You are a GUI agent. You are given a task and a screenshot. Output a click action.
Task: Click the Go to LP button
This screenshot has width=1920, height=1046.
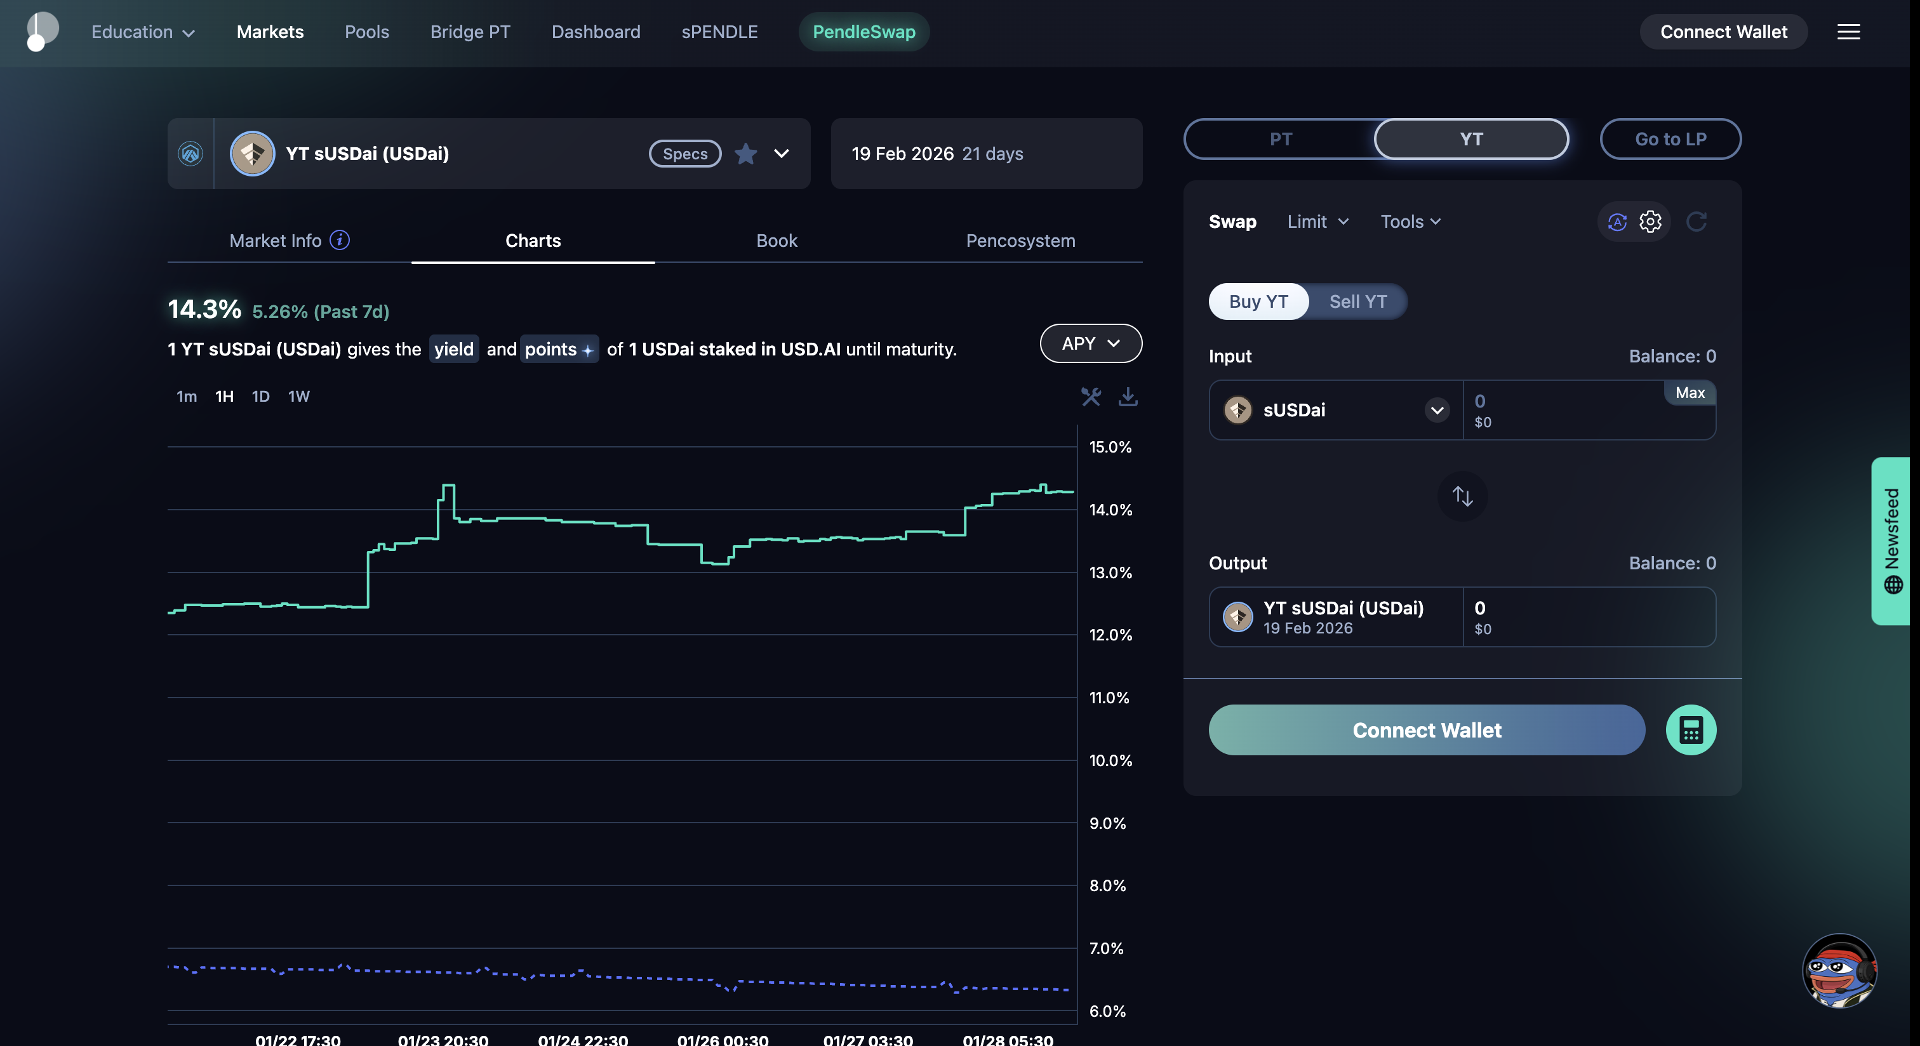(1670, 139)
